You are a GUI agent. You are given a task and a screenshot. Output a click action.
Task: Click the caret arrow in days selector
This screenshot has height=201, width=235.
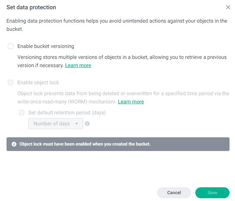pos(77,124)
